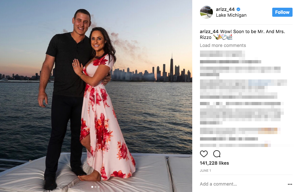
Task: Like the post with the heart icon
Action: 204,154
